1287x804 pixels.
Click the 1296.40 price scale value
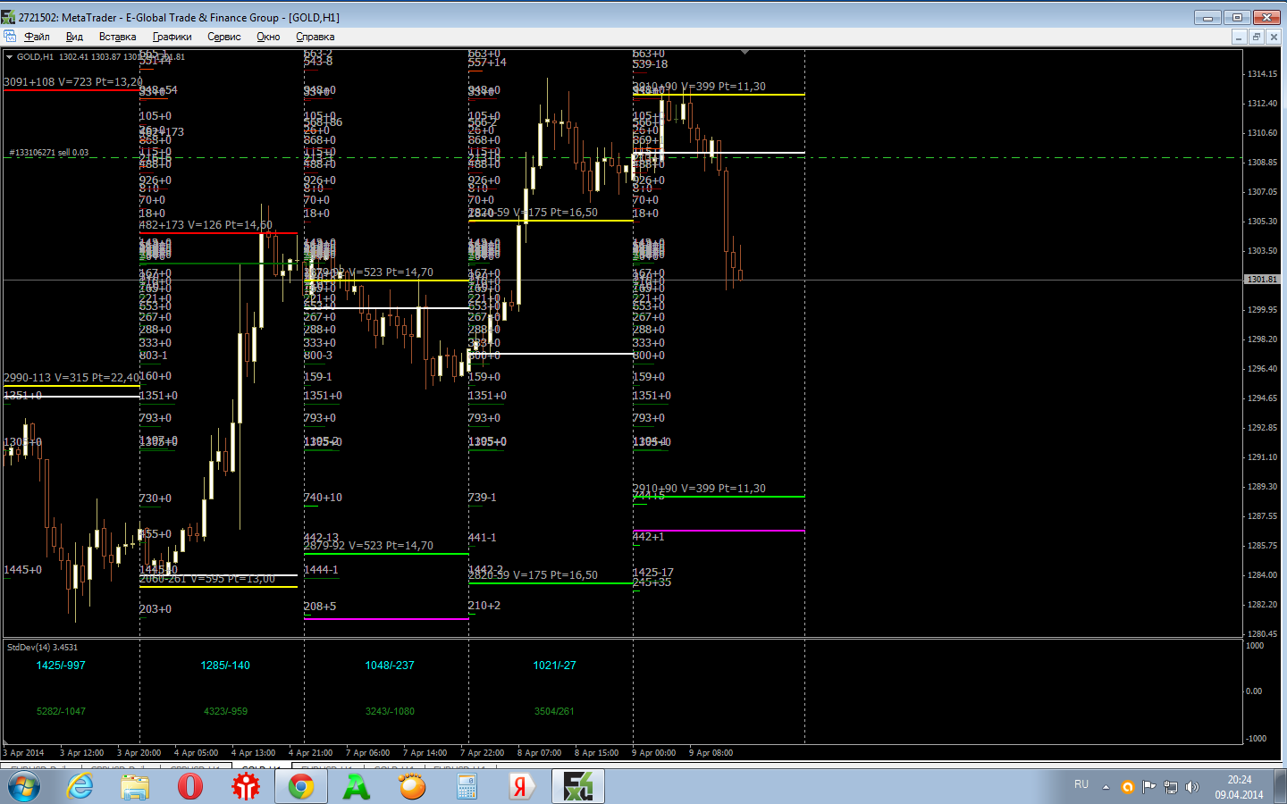pyautogui.click(x=1262, y=369)
